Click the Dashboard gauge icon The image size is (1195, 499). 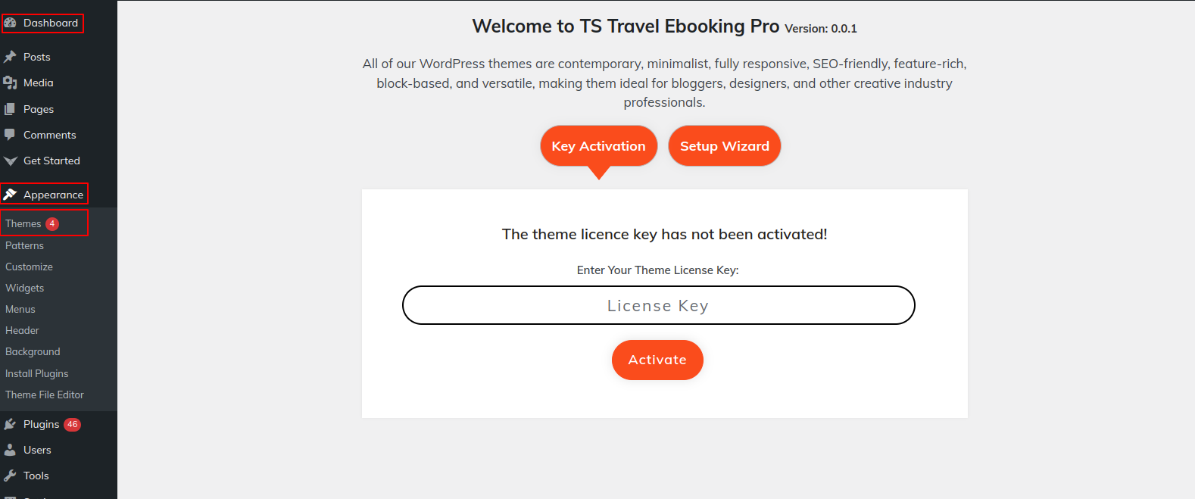10,23
